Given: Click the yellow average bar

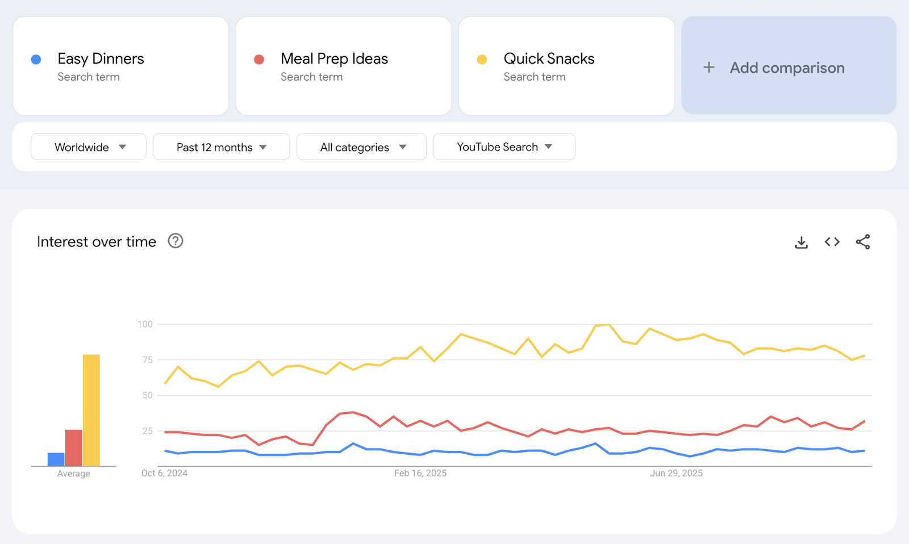Looking at the screenshot, I should pos(91,410).
